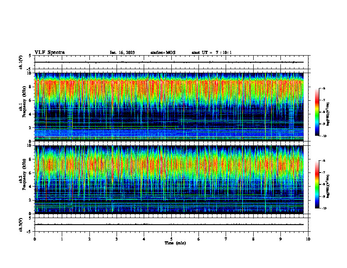347x268 pixels.
Task: Click time axis tick label '8'
Action: [253, 239]
